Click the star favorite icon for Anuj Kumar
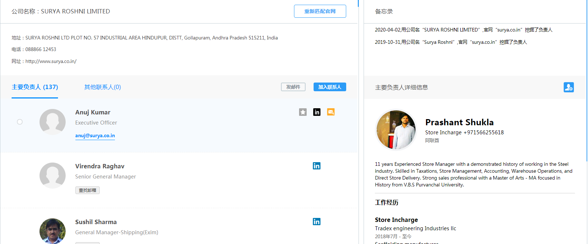Screen dimensions: 588x244 pos(303,112)
